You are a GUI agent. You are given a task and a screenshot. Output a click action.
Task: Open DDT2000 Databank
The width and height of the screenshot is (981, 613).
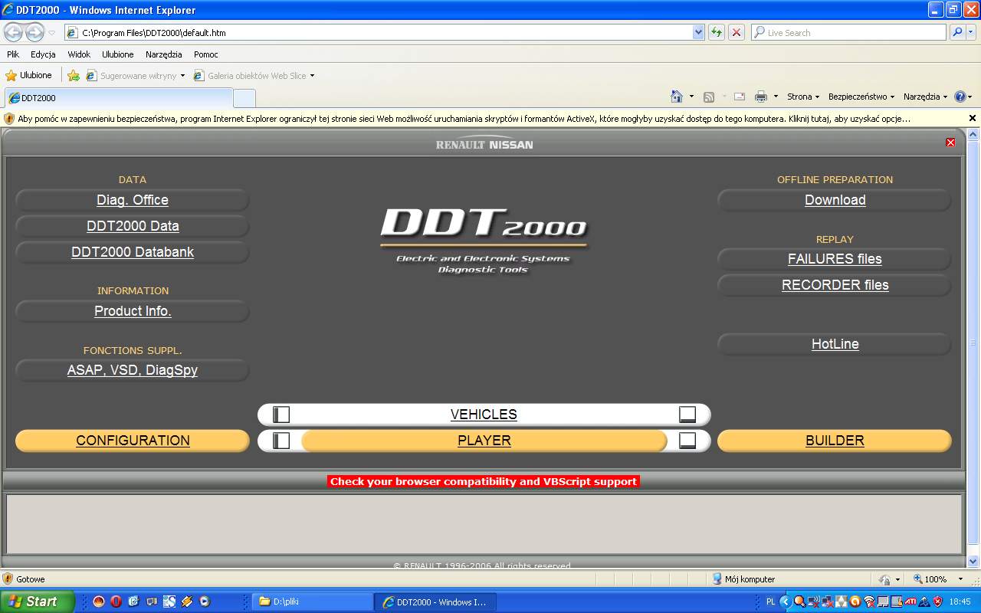pos(133,252)
